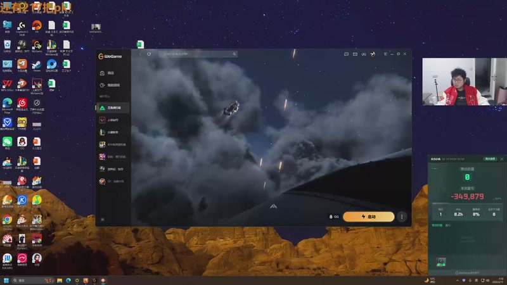
Task: Collapse the WeGame sidebar via bottom-left icon
Action: (x=103, y=219)
